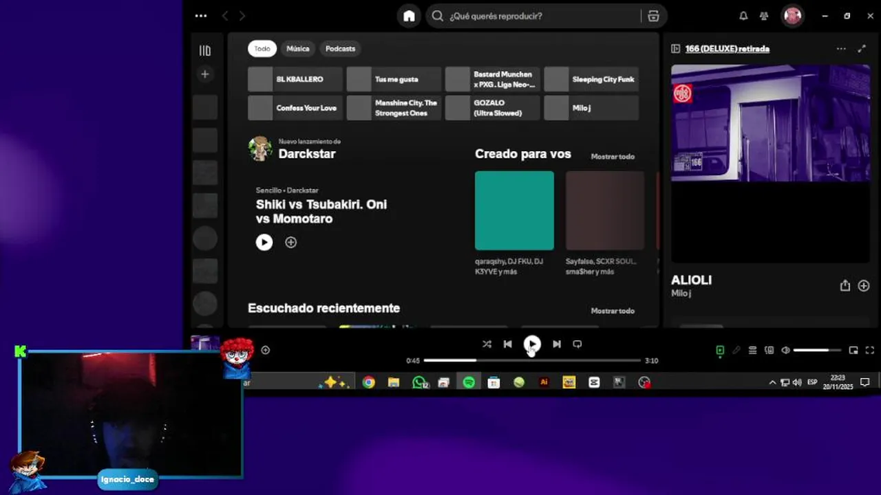Open the play queue icon
The width and height of the screenshot is (881, 495).
tap(752, 351)
